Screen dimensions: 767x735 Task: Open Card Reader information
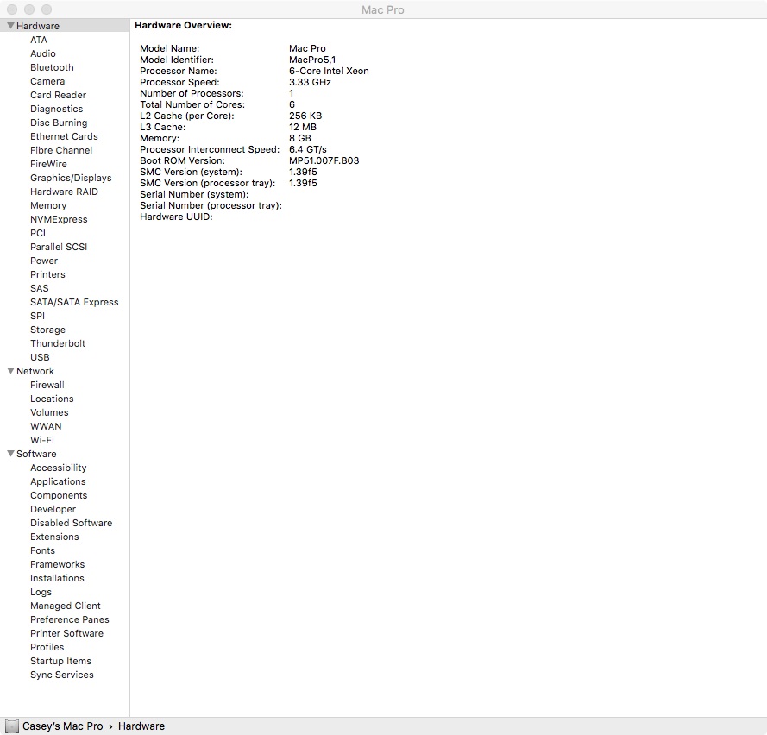(x=58, y=95)
